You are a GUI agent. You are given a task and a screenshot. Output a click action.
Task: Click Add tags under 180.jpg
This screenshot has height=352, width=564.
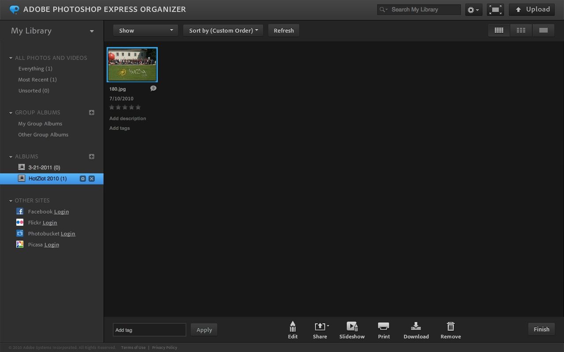tap(119, 128)
